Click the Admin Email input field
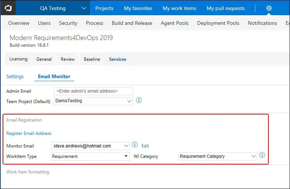 [x=93, y=91]
